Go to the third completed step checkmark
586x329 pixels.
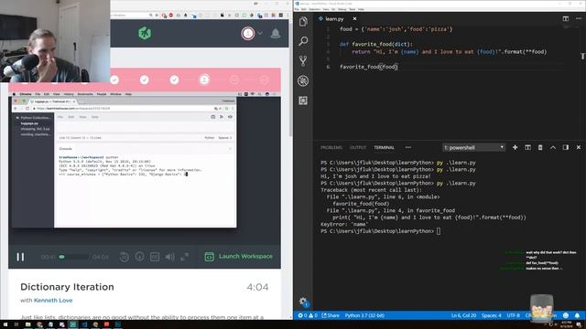[x=174, y=80]
